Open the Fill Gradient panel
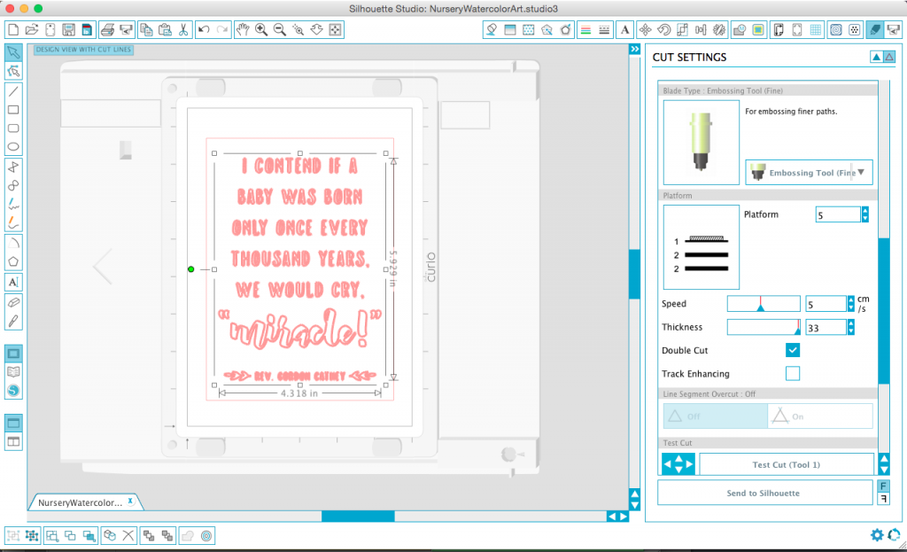The image size is (907, 552). (509, 29)
